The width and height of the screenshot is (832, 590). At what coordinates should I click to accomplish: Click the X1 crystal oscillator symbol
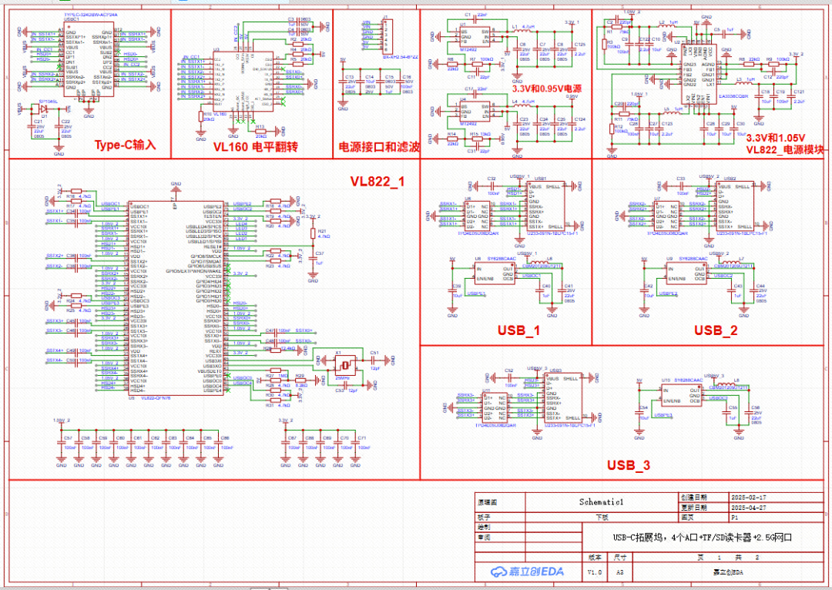[344, 364]
